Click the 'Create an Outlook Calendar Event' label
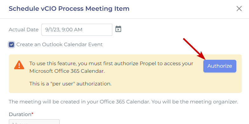This screenshot has height=124, width=249. [x=59, y=45]
